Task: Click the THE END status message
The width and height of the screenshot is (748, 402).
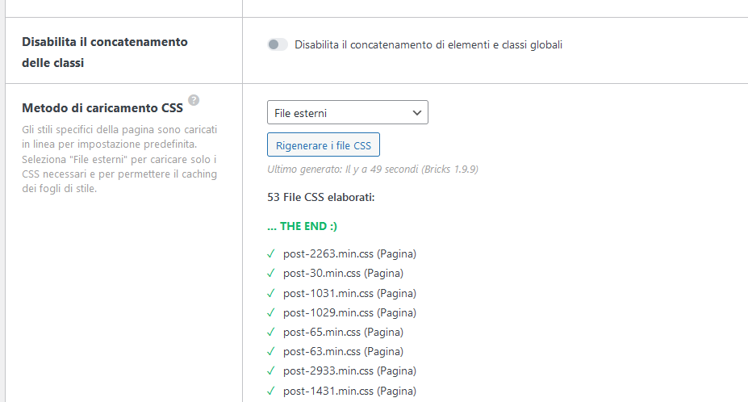Action: click(303, 226)
